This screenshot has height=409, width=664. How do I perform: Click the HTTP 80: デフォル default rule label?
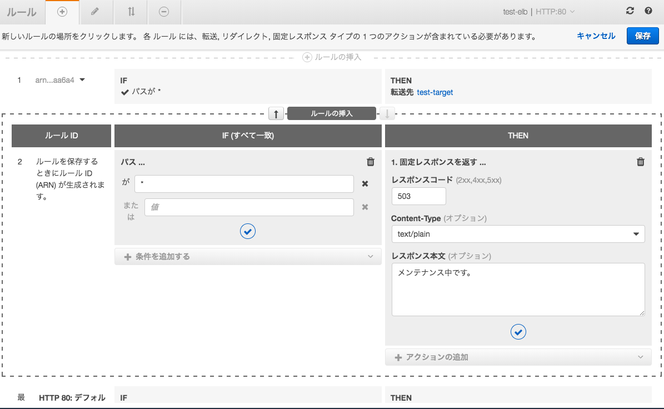tap(72, 397)
